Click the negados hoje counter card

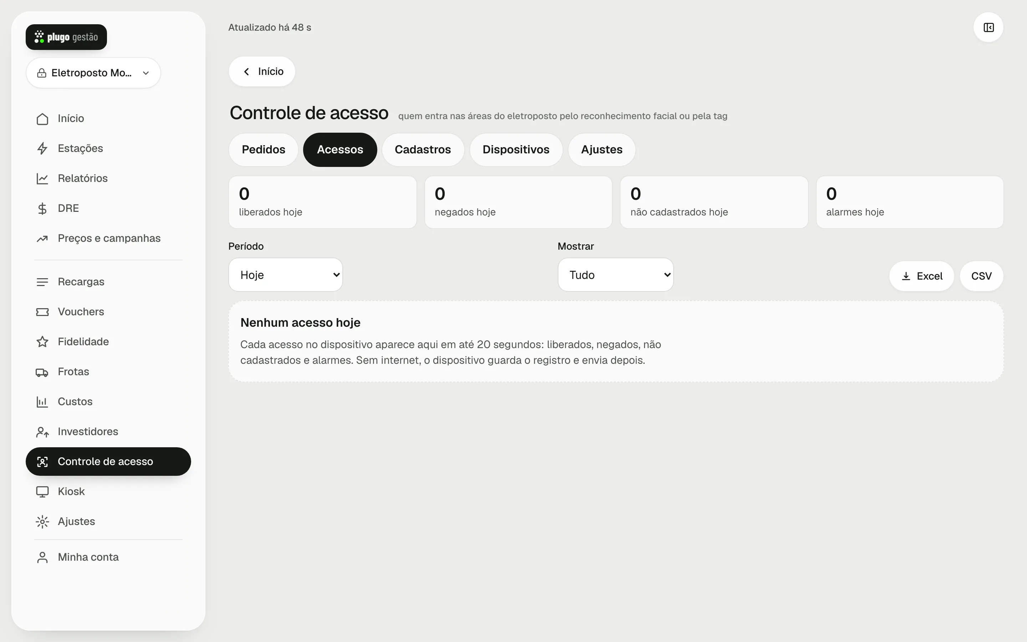click(518, 203)
